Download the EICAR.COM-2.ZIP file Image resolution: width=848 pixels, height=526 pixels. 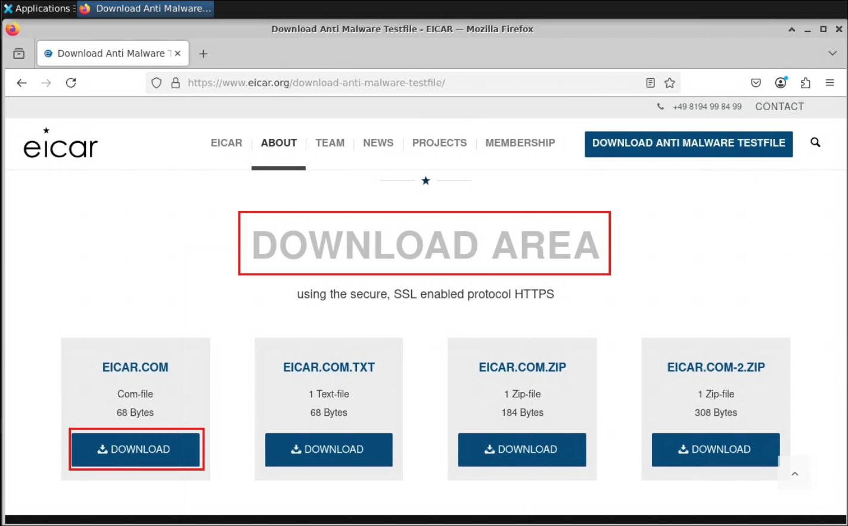click(x=716, y=450)
